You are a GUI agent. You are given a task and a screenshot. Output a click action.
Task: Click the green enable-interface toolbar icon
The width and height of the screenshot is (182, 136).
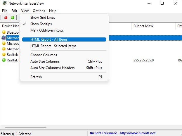[13, 18]
